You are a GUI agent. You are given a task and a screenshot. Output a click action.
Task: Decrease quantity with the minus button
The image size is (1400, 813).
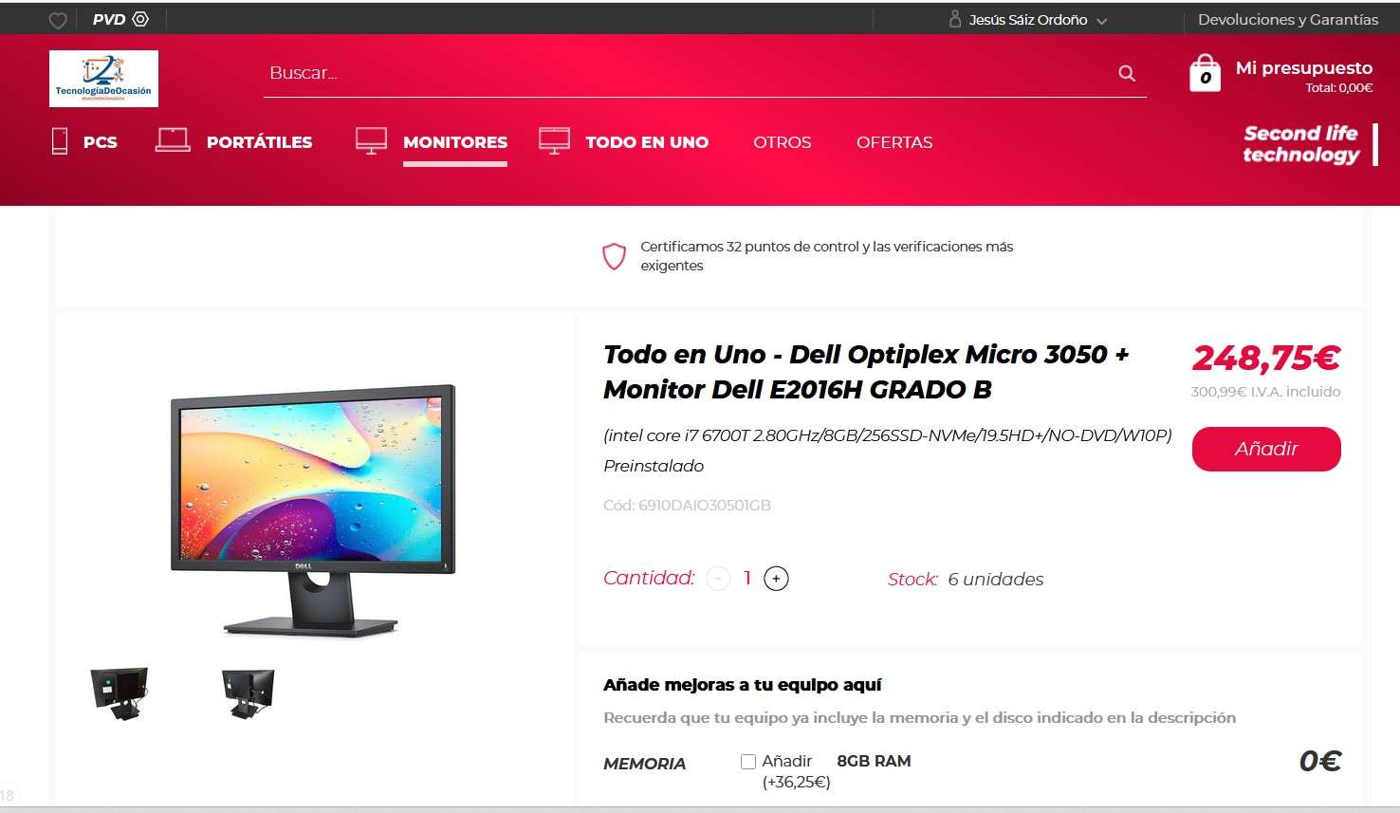[719, 579]
